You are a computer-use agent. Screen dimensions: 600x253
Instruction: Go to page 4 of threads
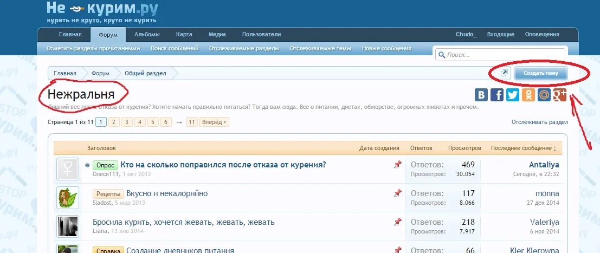point(140,122)
